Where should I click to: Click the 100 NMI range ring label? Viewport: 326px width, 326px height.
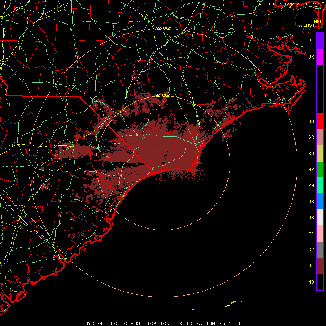click(x=163, y=29)
